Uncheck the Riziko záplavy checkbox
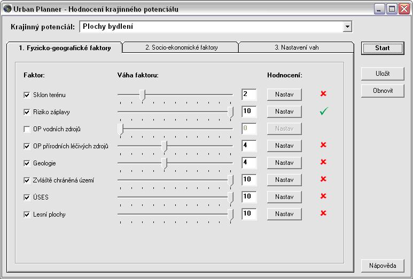 coord(27,112)
